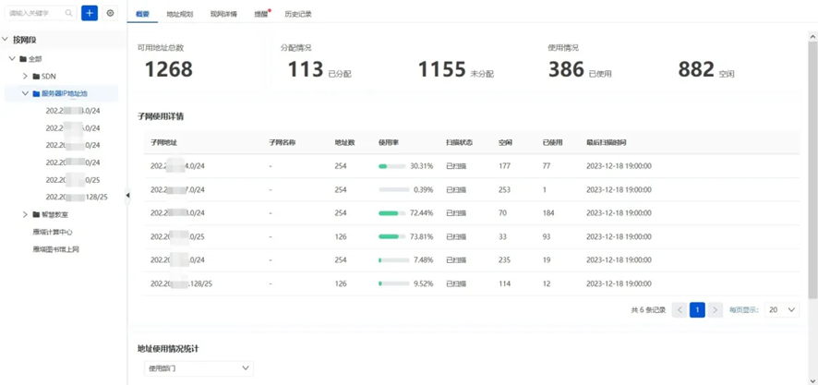Click the search magnifier icon
The image size is (818, 385).
68,13
